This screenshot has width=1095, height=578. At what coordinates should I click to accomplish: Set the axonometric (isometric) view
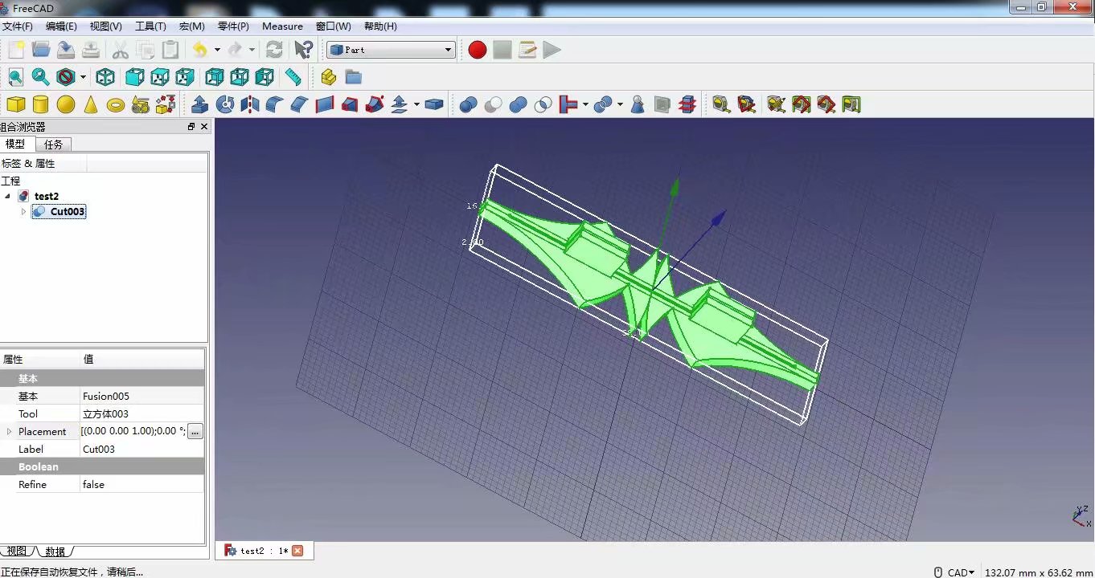(105, 77)
